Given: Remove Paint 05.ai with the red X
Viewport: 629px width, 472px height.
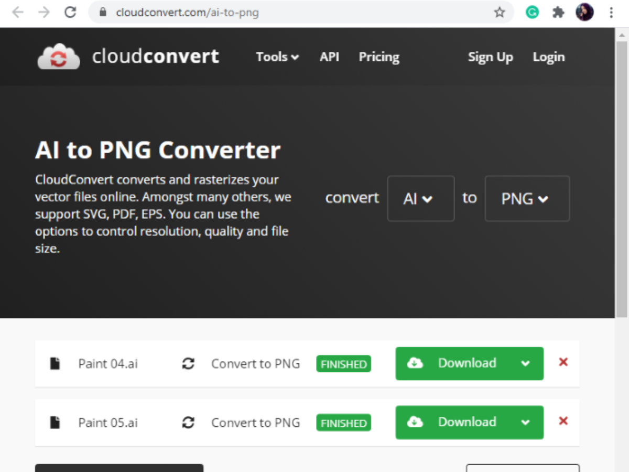Looking at the screenshot, I should click(563, 421).
